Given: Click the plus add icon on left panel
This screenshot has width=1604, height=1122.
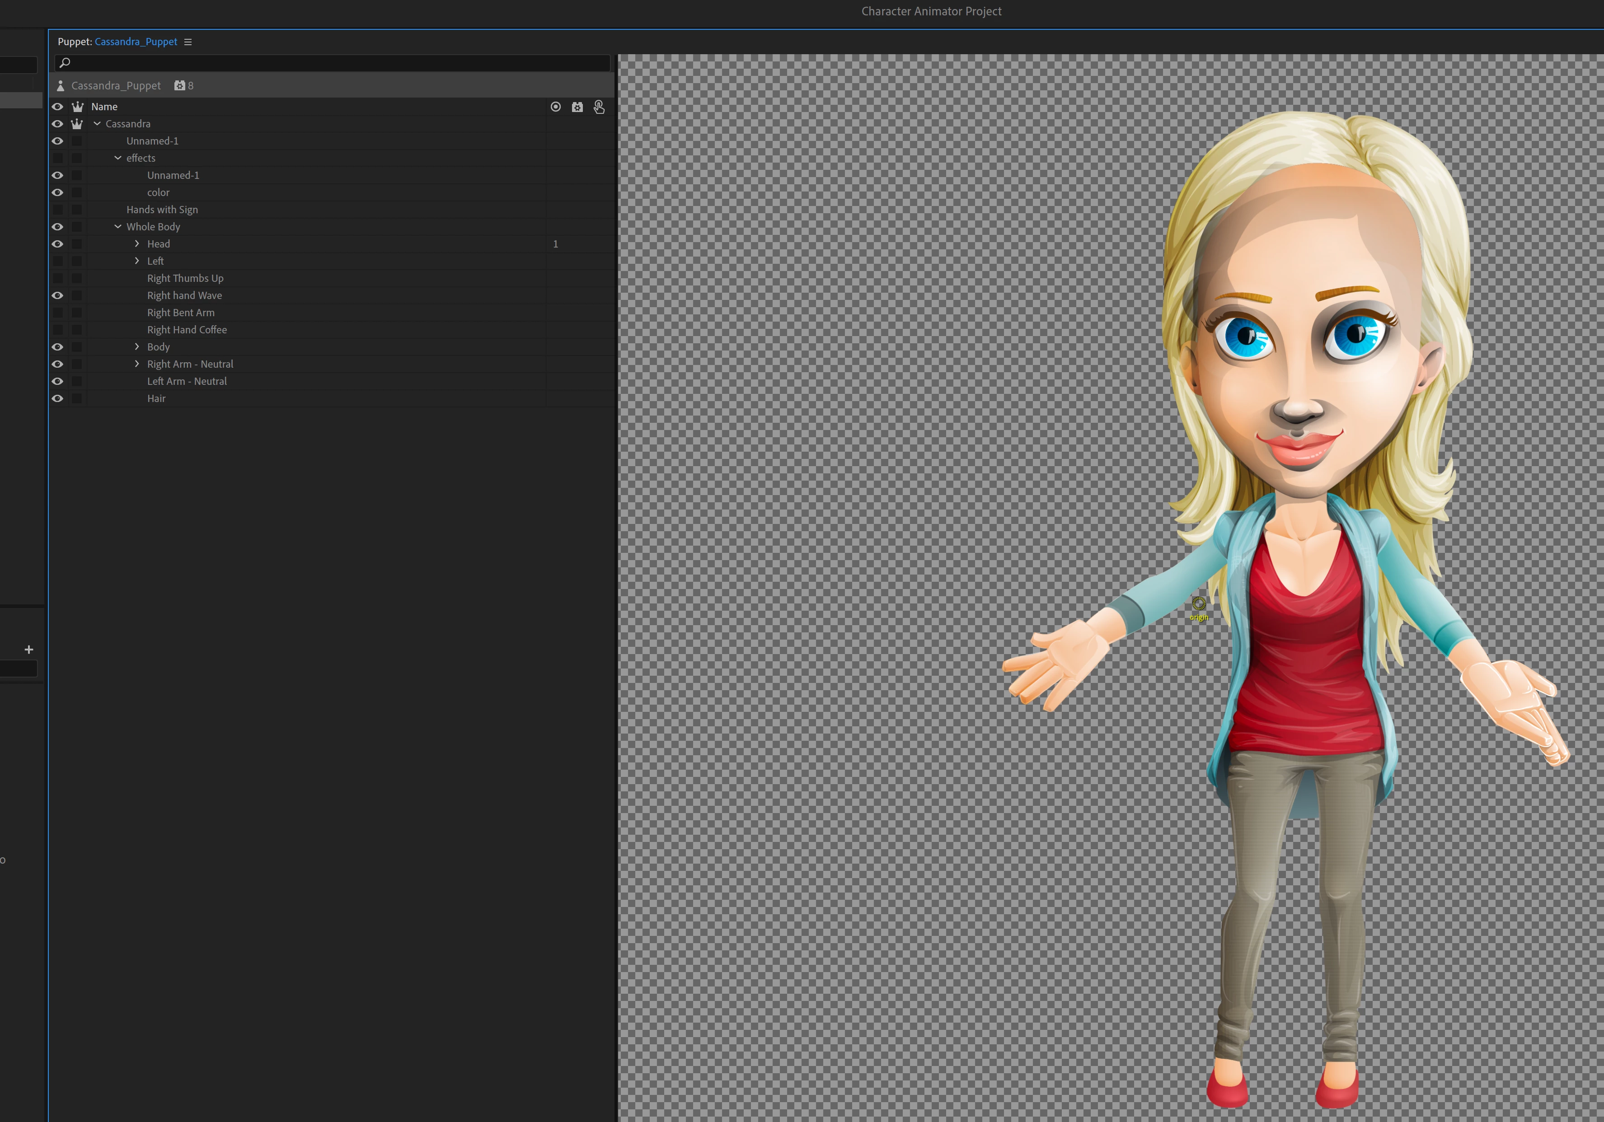Looking at the screenshot, I should click(28, 650).
